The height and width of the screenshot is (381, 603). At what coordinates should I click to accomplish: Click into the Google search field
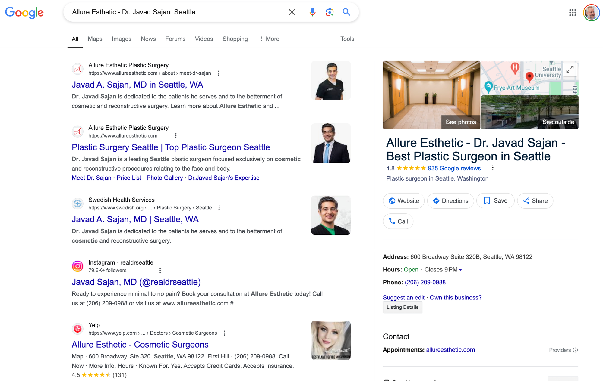[x=175, y=12]
